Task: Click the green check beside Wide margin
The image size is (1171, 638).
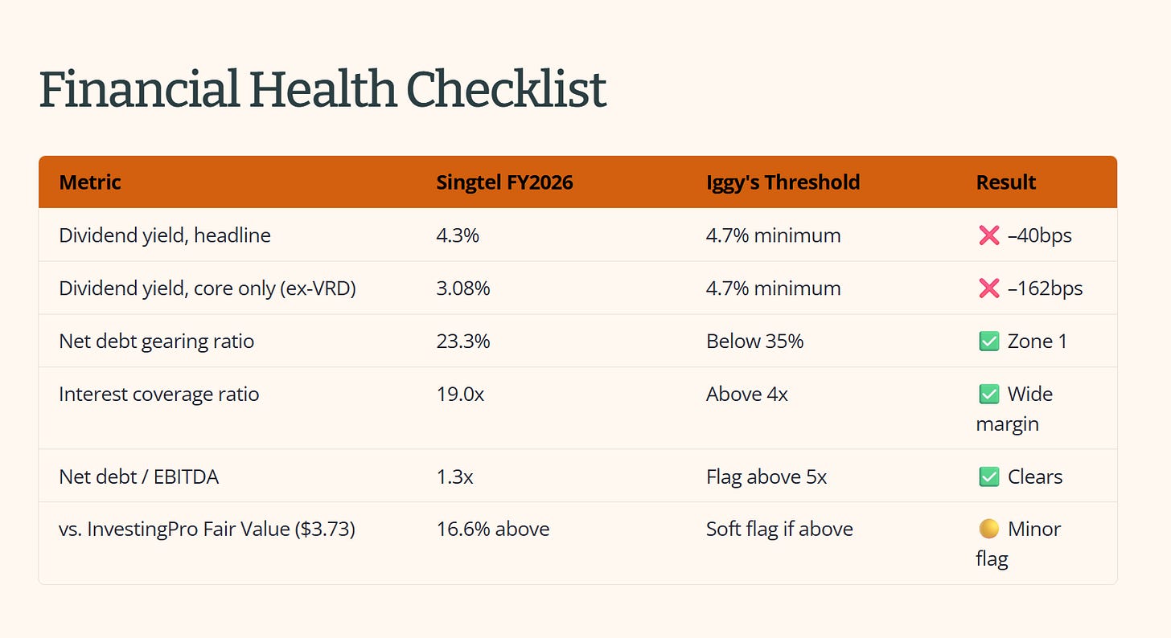Action: coord(988,395)
